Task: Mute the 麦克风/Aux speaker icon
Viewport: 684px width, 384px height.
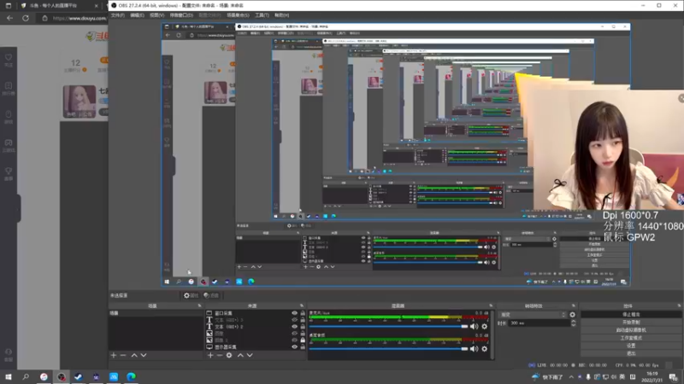Action: pyautogui.click(x=475, y=326)
